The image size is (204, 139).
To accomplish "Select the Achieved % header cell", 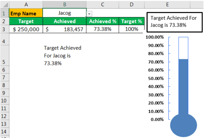I will point(102,21).
